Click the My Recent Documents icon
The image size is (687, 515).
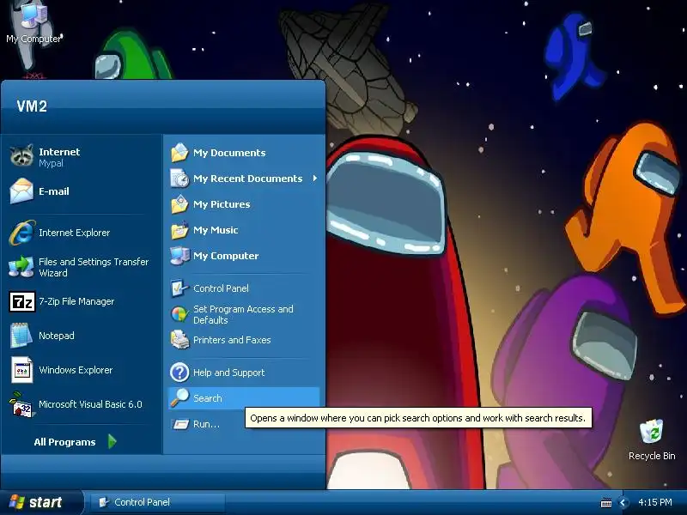179,179
